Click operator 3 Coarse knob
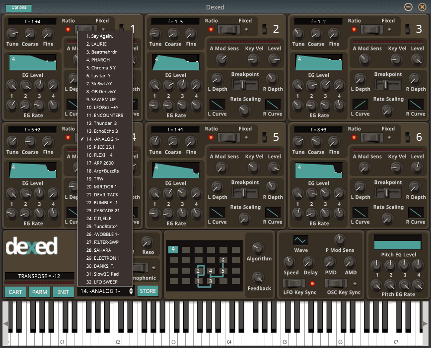The width and height of the screenshot is (431, 348). 316,34
